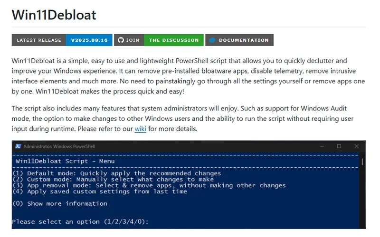The height and width of the screenshot is (237, 380).
Task: Minimize the PowerShell window
Action: click(321, 146)
